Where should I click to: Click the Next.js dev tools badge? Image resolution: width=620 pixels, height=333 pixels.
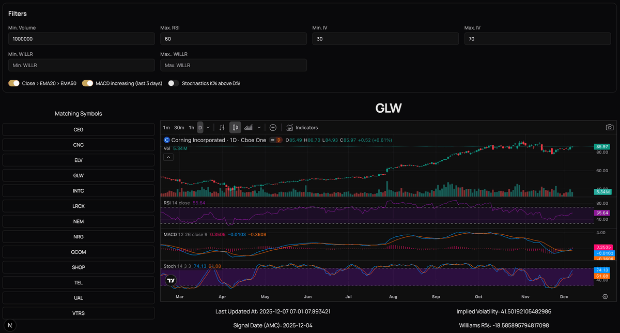[x=10, y=325]
